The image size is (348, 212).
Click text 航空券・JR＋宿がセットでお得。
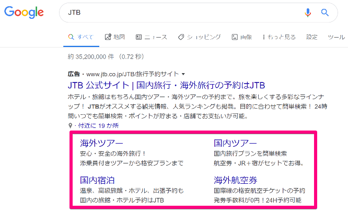(x=259, y=163)
